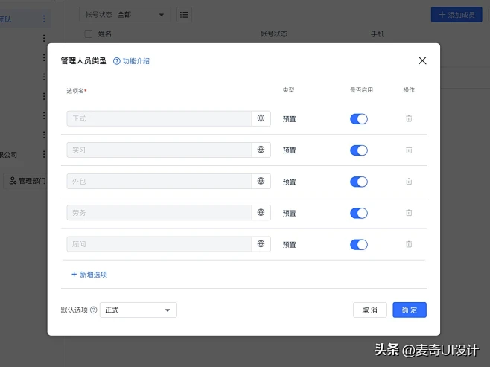This screenshot has height=367, width=490.
Task: Toggle the 正式 enable switch
Action: pos(359,118)
